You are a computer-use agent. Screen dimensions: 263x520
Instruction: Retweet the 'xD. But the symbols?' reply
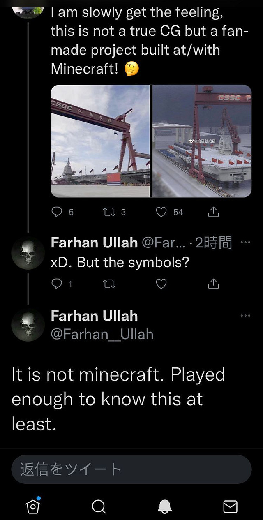(x=108, y=283)
